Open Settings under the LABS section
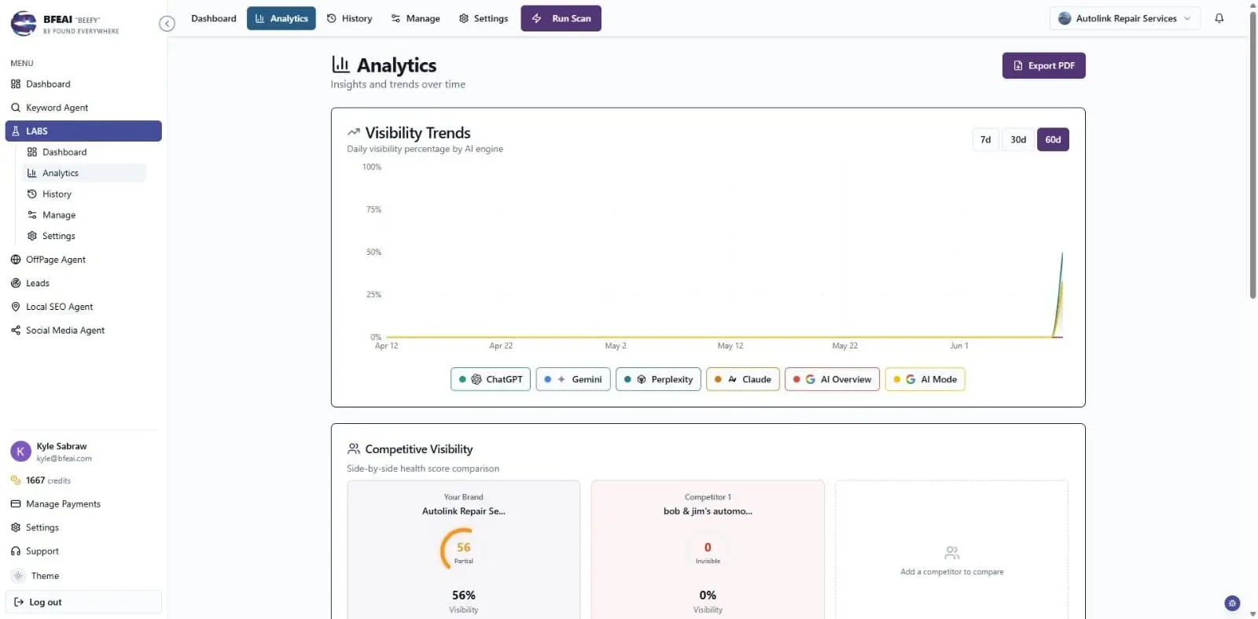The image size is (1258, 619). (85, 236)
